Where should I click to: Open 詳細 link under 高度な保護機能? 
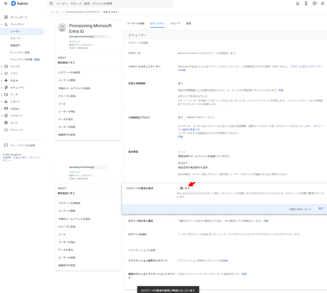(281, 90)
